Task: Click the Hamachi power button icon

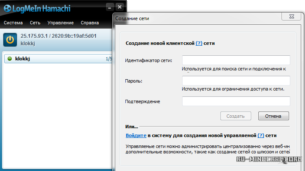Action: pyautogui.click(x=10, y=40)
